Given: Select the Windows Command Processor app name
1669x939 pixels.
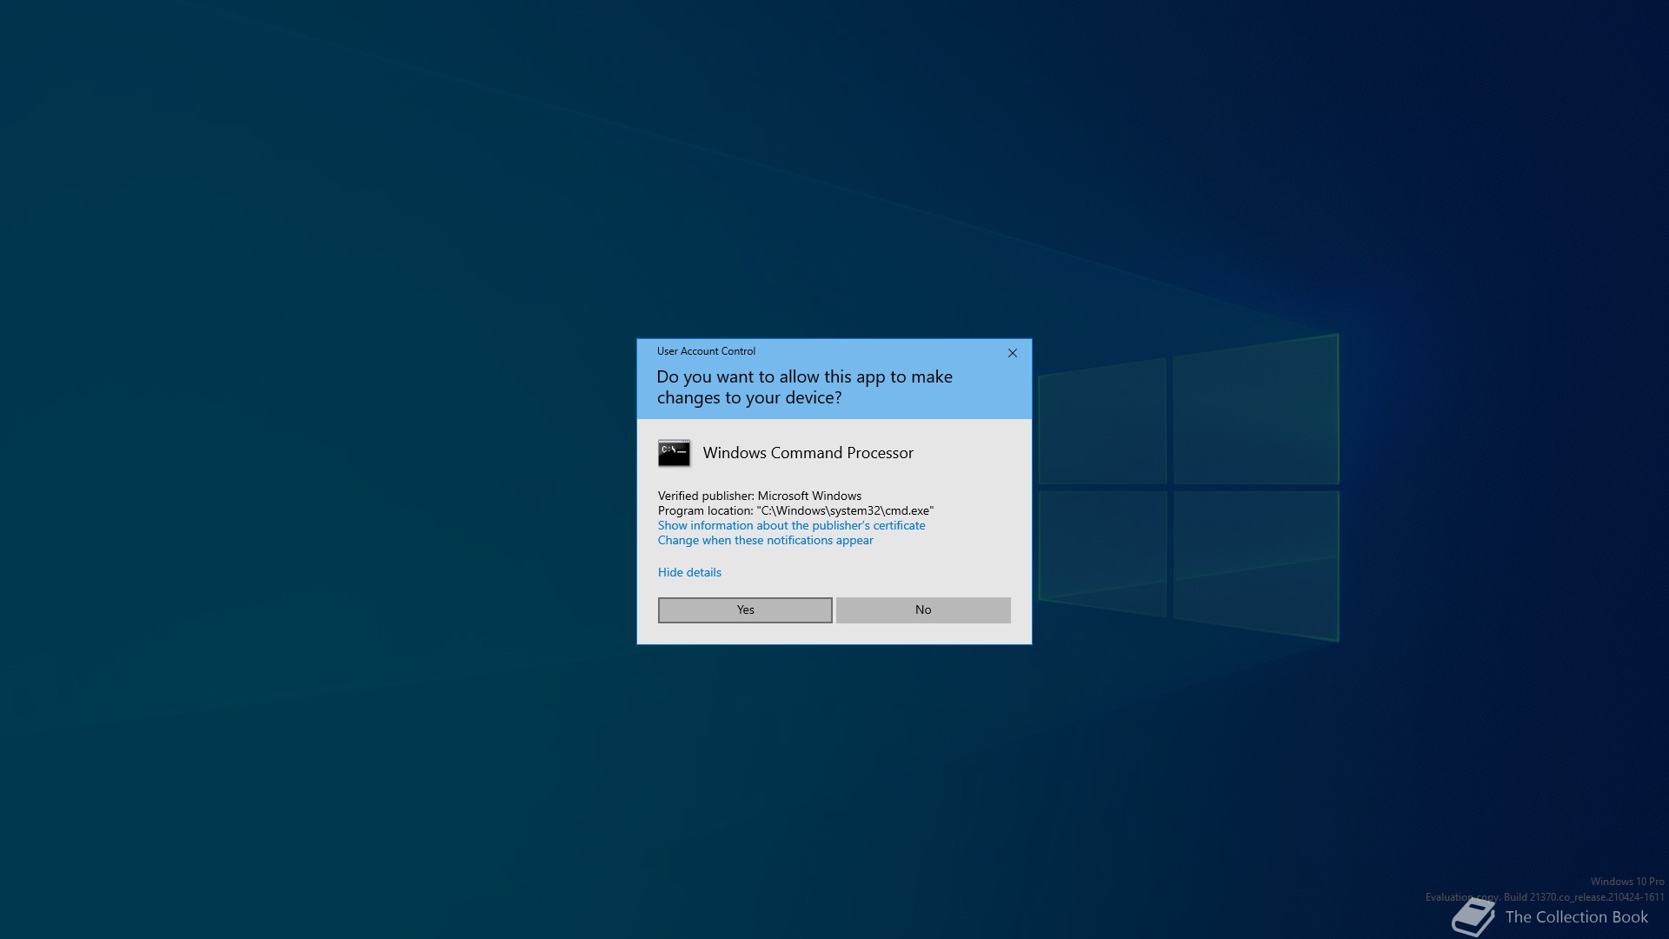Looking at the screenshot, I should (808, 453).
